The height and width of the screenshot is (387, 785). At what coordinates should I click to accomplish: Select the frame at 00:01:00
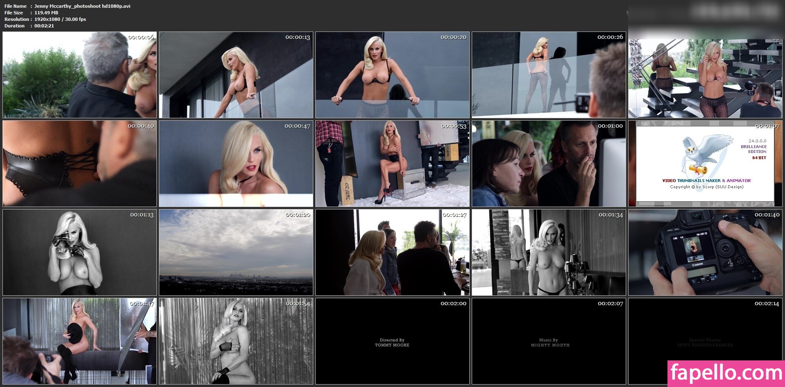549,164
